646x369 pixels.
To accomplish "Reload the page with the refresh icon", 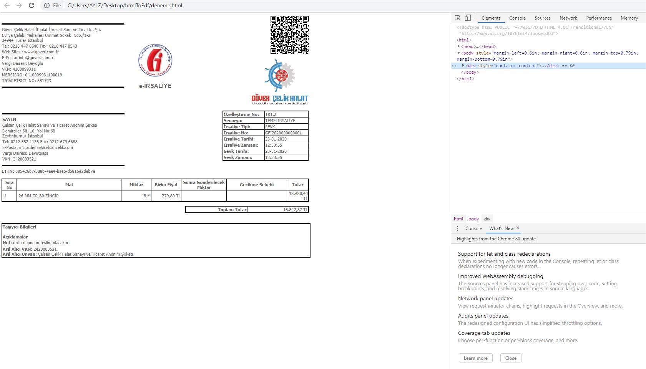I will (x=32, y=5).
